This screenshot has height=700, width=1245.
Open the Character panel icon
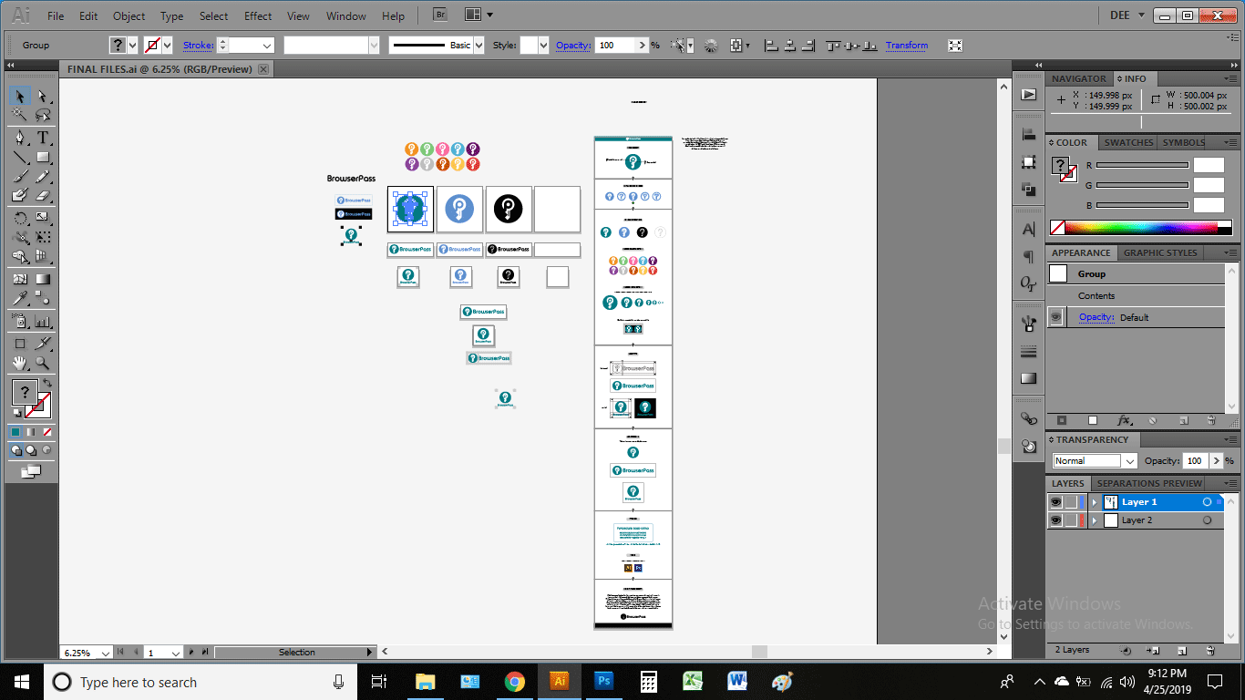(1029, 229)
